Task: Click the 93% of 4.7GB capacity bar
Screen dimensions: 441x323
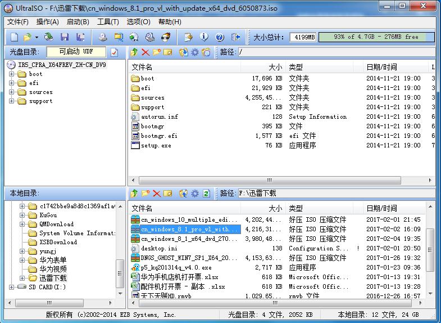Action: click(376, 37)
